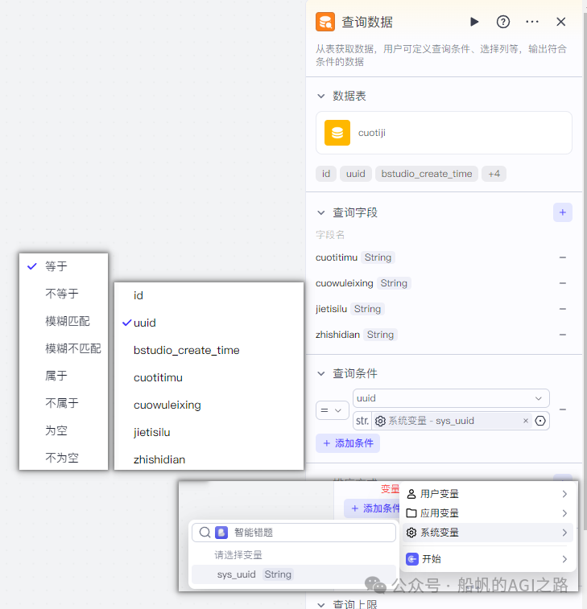
Task: Click the id column tag
Action: [326, 174]
